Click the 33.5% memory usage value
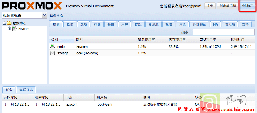 point(174,47)
